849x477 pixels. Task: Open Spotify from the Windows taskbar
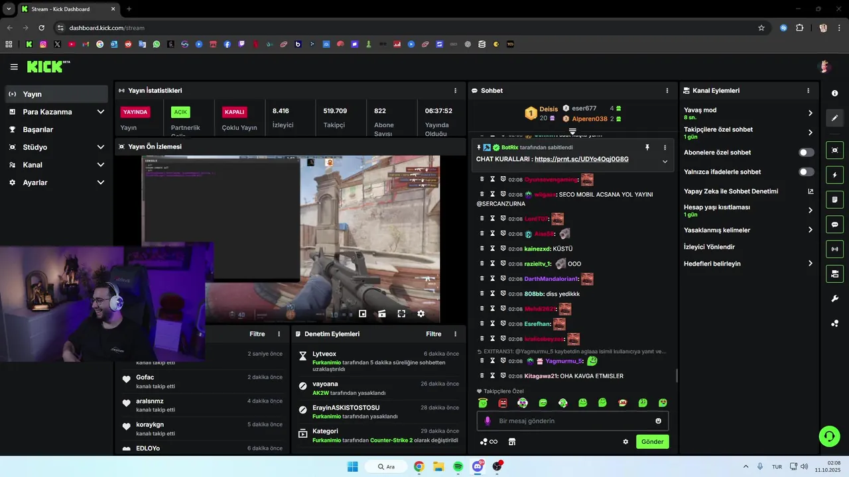click(x=458, y=466)
